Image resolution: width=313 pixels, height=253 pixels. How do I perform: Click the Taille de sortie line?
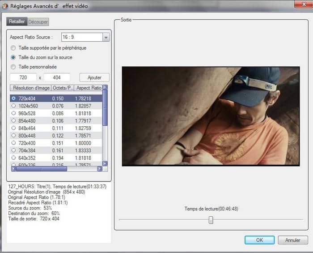click(x=34, y=219)
